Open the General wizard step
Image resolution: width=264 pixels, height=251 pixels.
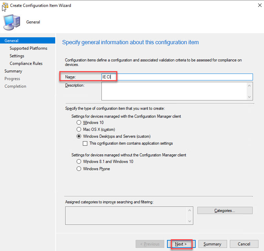click(x=12, y=41)
